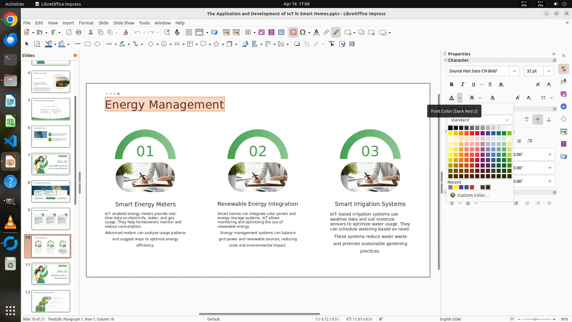Click the Shadow toggle toolbar icon
The height and width of the screenshot is (322, 572).
297,44
